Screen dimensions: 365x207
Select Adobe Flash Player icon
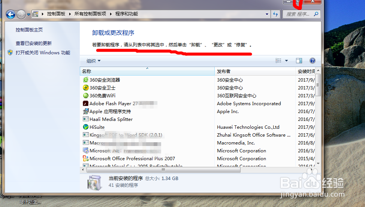[x=86, y=103]
